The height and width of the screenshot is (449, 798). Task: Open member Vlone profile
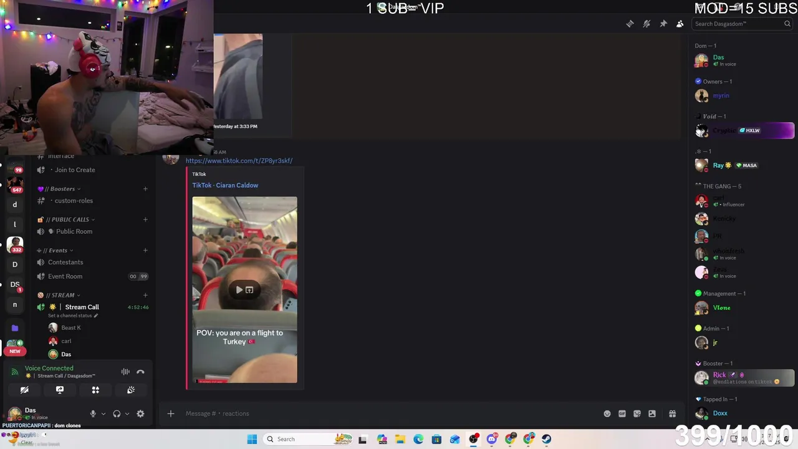click(x=721, y=308)
